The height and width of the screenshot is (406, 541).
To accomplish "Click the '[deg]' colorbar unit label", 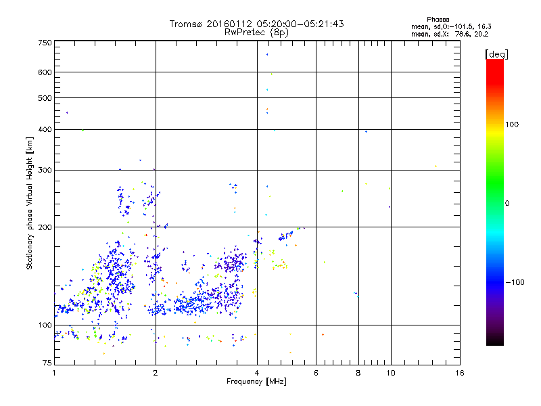I will [x=496, y=54].
